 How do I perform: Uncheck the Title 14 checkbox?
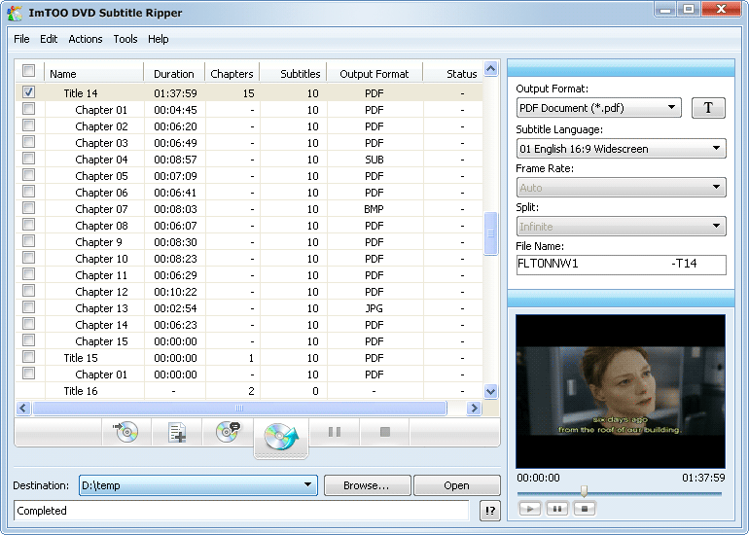[x=28, y=91]
